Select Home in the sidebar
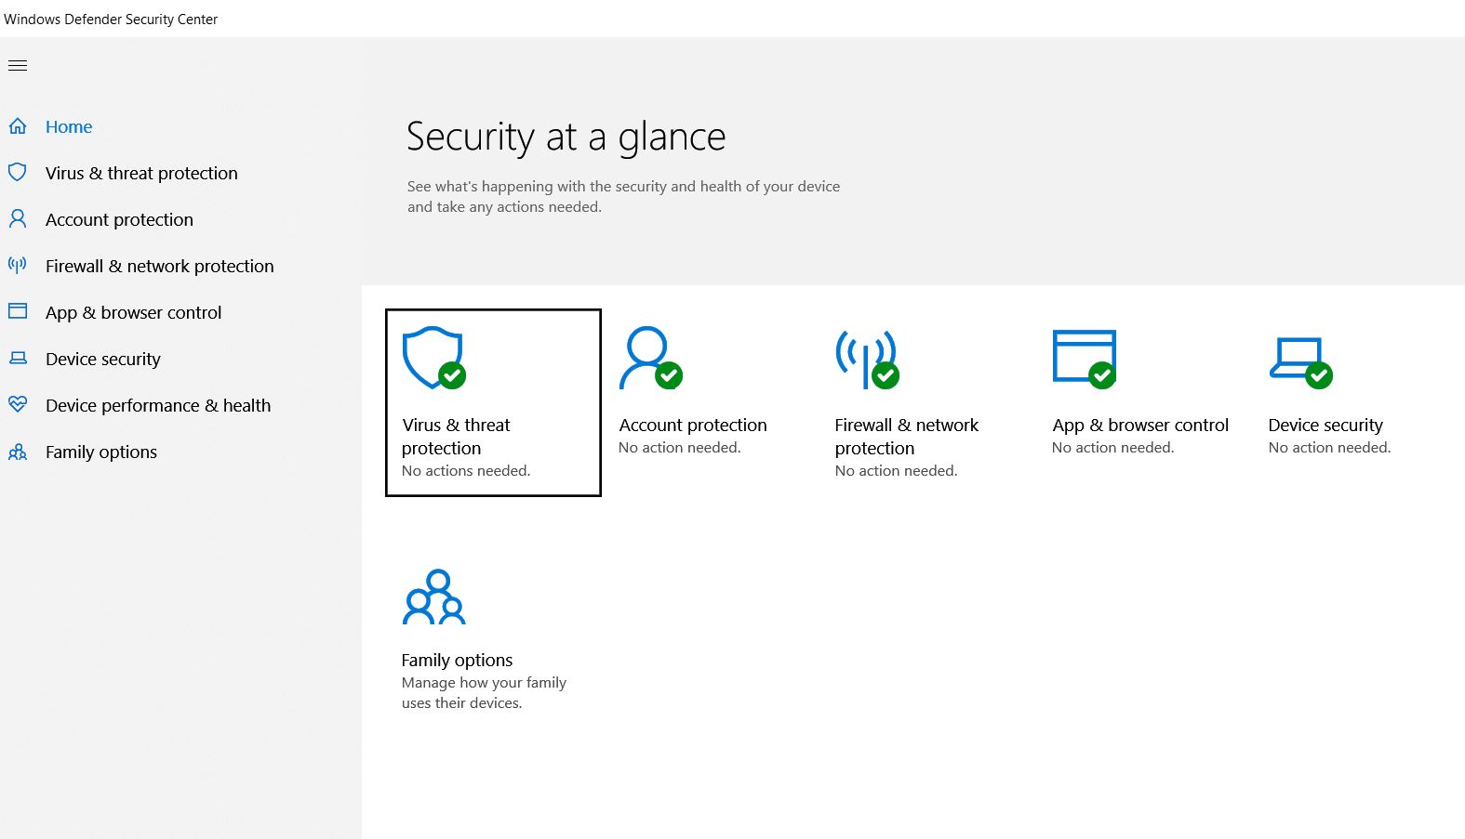 [69, 126]
